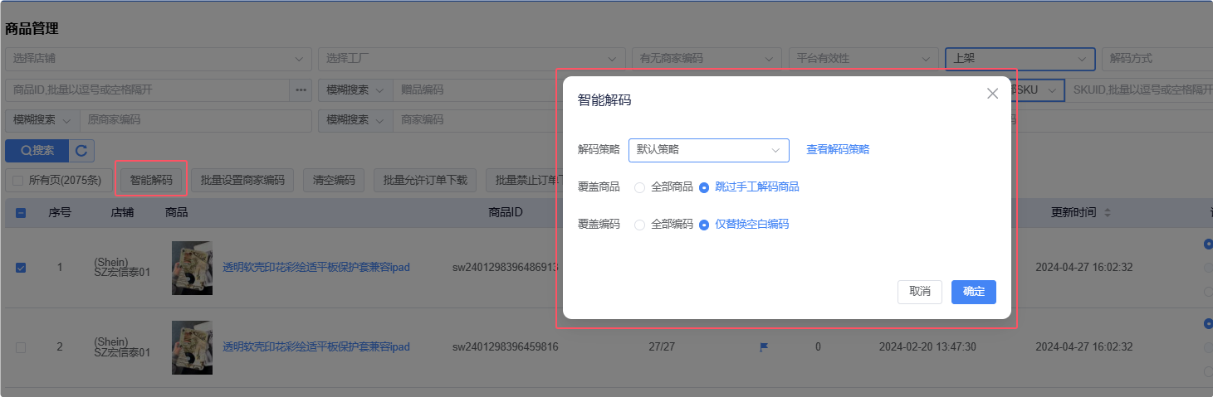Open the 解码策略 默认策略 dropdown
Image resolution: width=1213 pixels, height=397 pixels.
click(709, 150)
